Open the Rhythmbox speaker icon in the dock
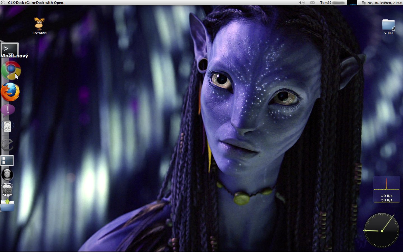Screen dimensions: 403x252 click(8, 126)
